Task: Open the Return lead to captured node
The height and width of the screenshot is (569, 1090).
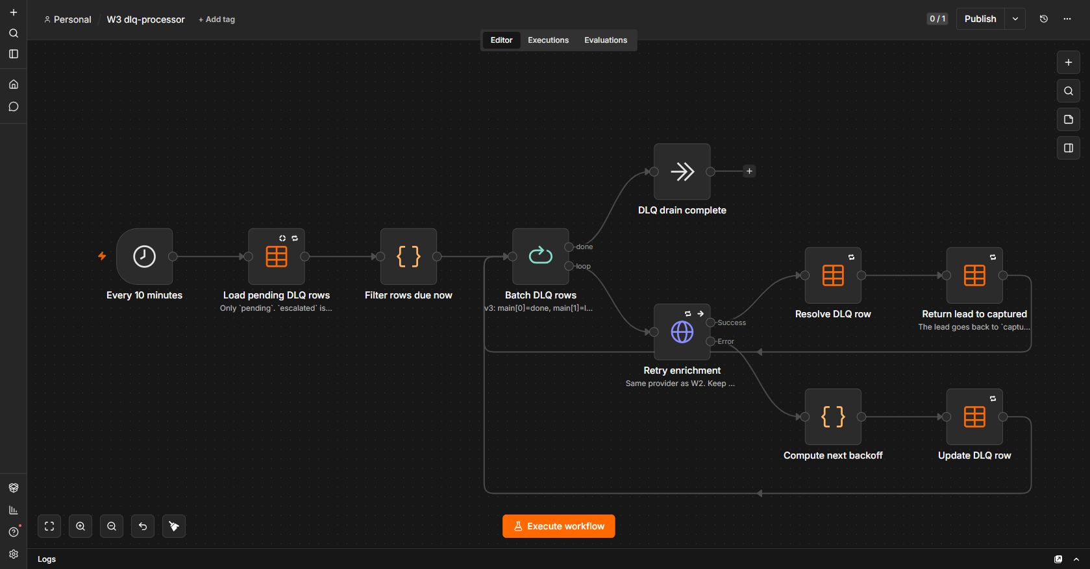Action: [x=974, y=275]
